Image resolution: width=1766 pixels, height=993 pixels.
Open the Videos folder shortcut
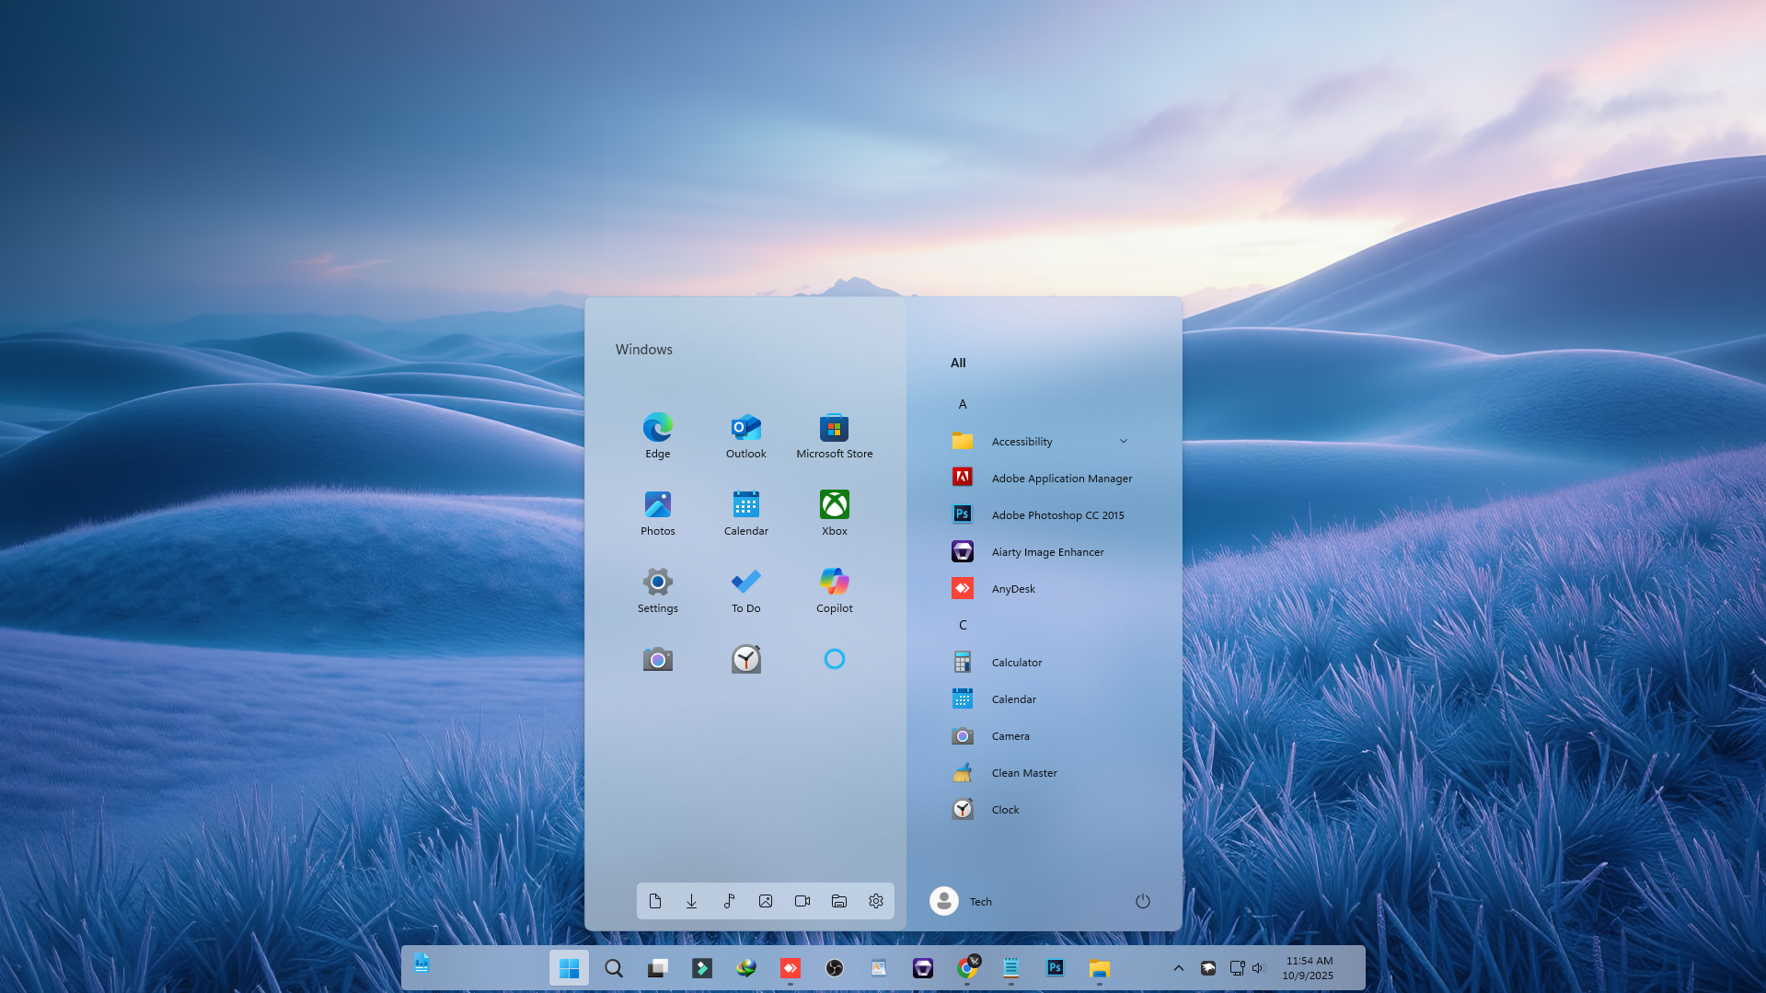802,902
